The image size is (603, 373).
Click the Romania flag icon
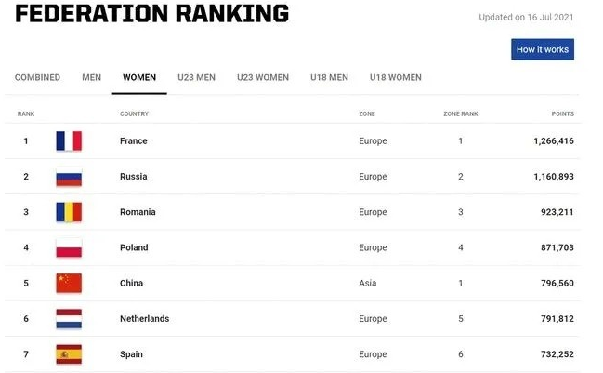[69, 212]
